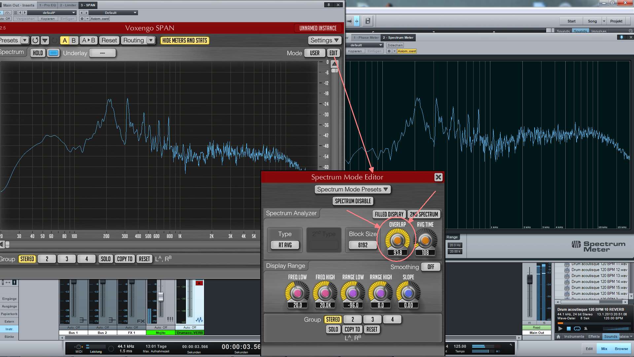Open the Effekte browser tab
Screen dimensions: 634x357
tap(594, 337)
